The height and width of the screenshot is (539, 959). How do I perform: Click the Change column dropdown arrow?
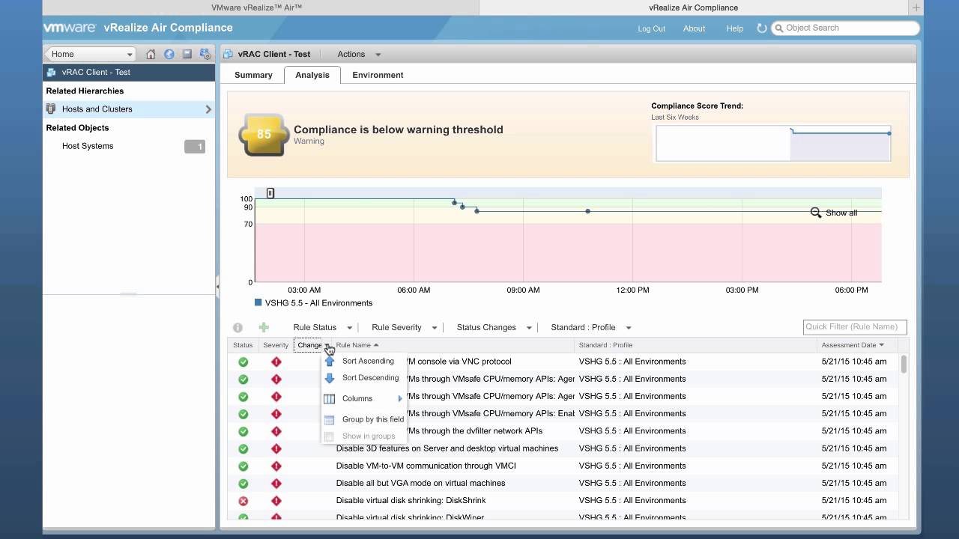click(327, 345)
